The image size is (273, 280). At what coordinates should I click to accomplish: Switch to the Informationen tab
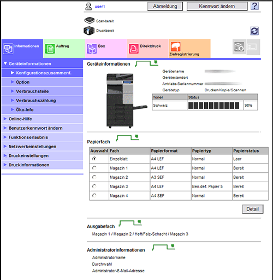pyautogui.click(x=22, y=49)
